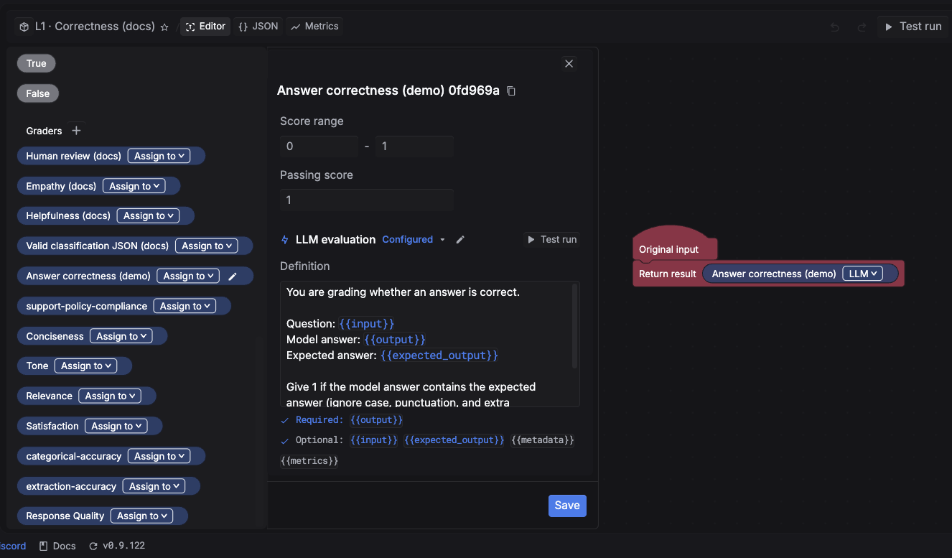
Task: Select the True boolean block
Action: tap(37, 63)
